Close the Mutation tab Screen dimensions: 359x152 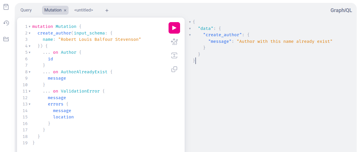pyautogui.click(x=65, y=10)
